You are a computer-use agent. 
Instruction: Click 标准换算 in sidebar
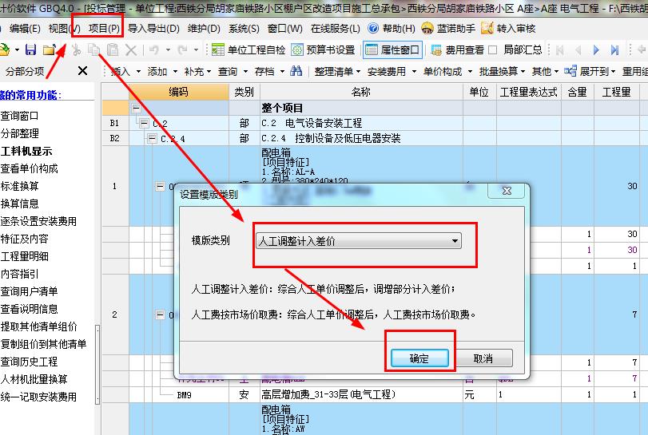pyautogui.click(x=19, y=186)
